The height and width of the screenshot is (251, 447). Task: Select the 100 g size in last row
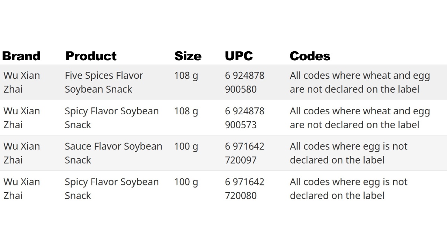186,182
